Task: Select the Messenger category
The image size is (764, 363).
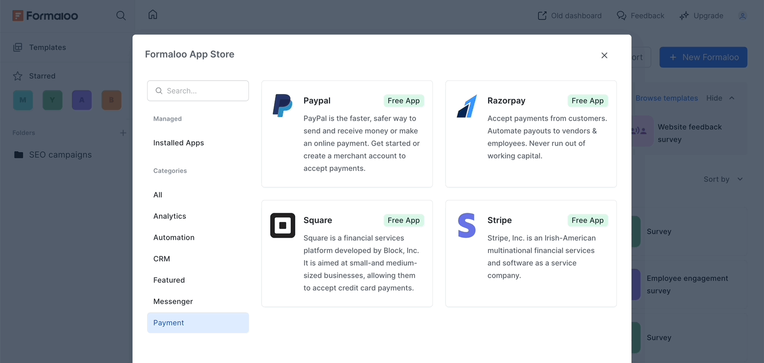Action: tap(173, 301)
